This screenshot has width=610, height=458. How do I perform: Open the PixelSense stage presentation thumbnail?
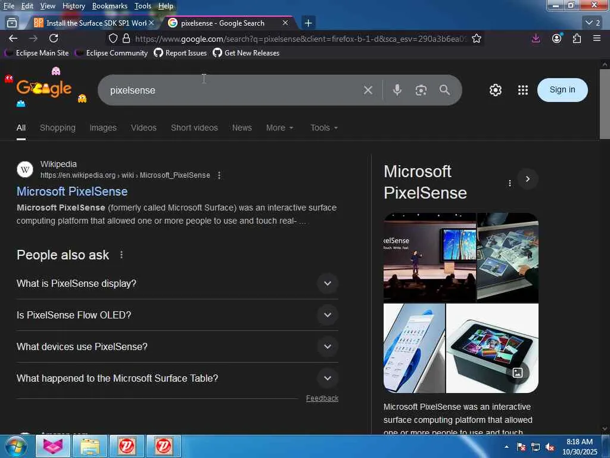pyautogui.click(x=430, y=258)
